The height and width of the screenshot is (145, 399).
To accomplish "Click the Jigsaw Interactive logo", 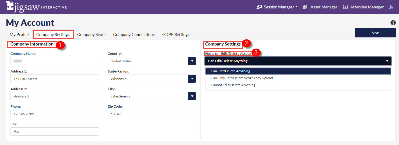I will 36,7.
